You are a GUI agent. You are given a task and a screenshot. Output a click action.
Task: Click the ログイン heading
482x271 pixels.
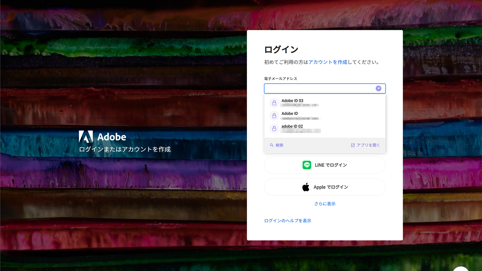(281, 49)
